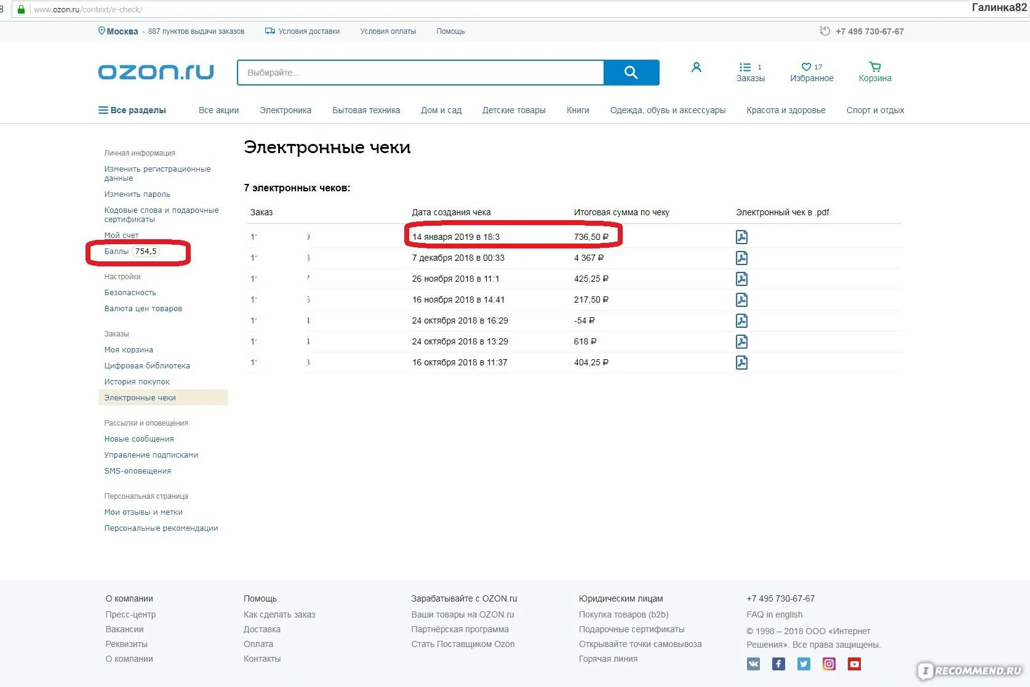Download PDF receipt for 26 ноября 2018
The width and height of the screenshot is (1030, 687).
742,279
